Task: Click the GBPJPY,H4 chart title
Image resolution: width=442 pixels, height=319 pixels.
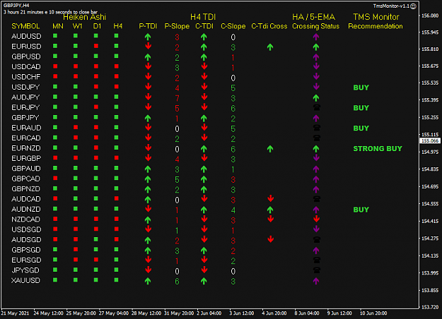Action: point(16,6)
